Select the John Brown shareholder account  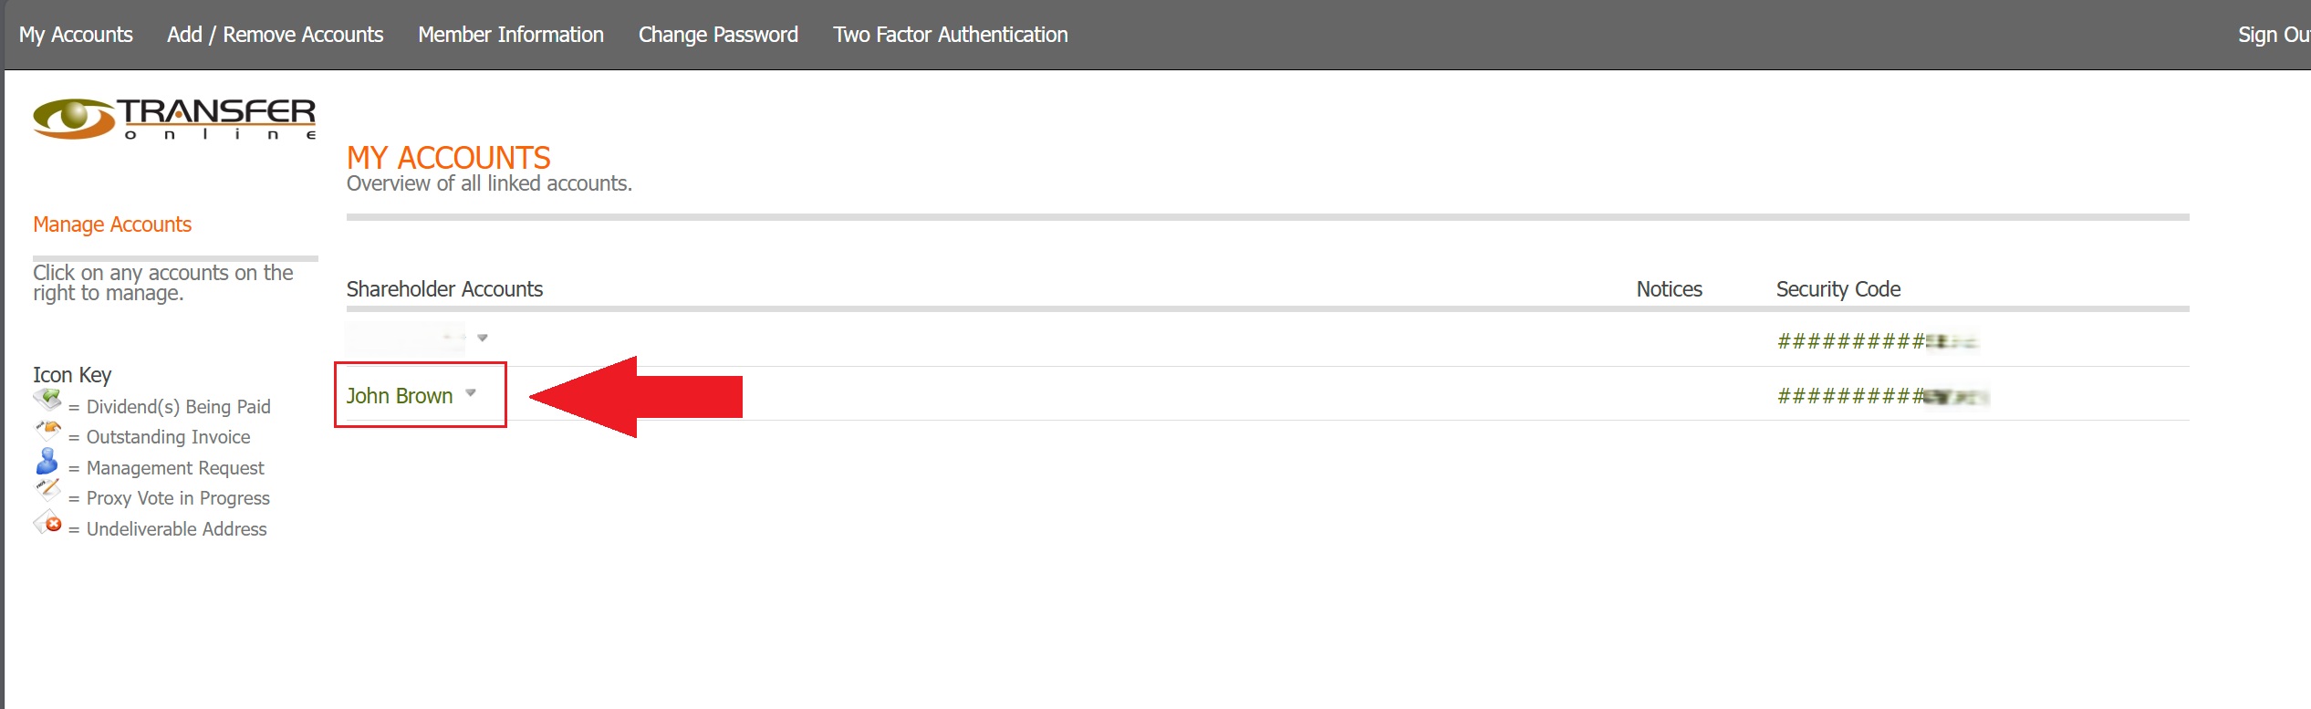400,396
